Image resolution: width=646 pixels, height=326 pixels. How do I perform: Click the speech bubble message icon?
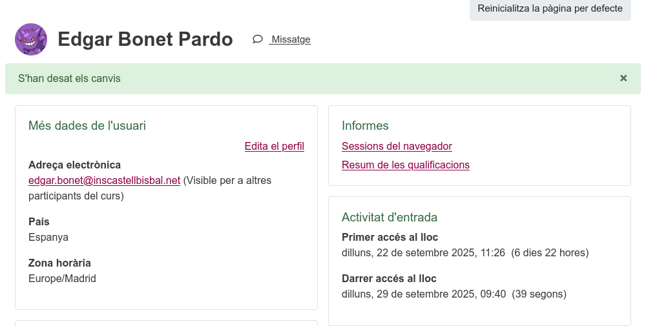[x=258, y=39]
